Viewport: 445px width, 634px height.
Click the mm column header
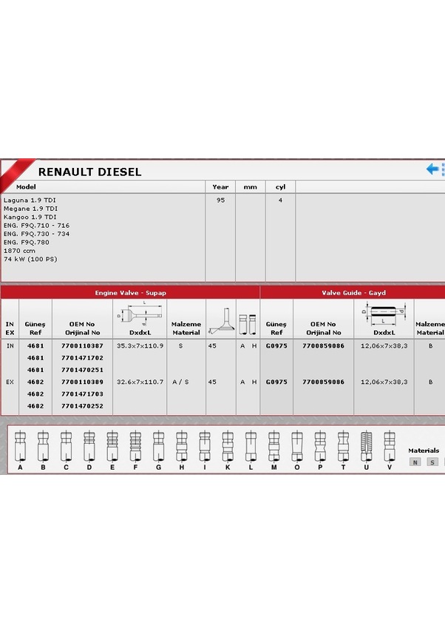point(250,187)
